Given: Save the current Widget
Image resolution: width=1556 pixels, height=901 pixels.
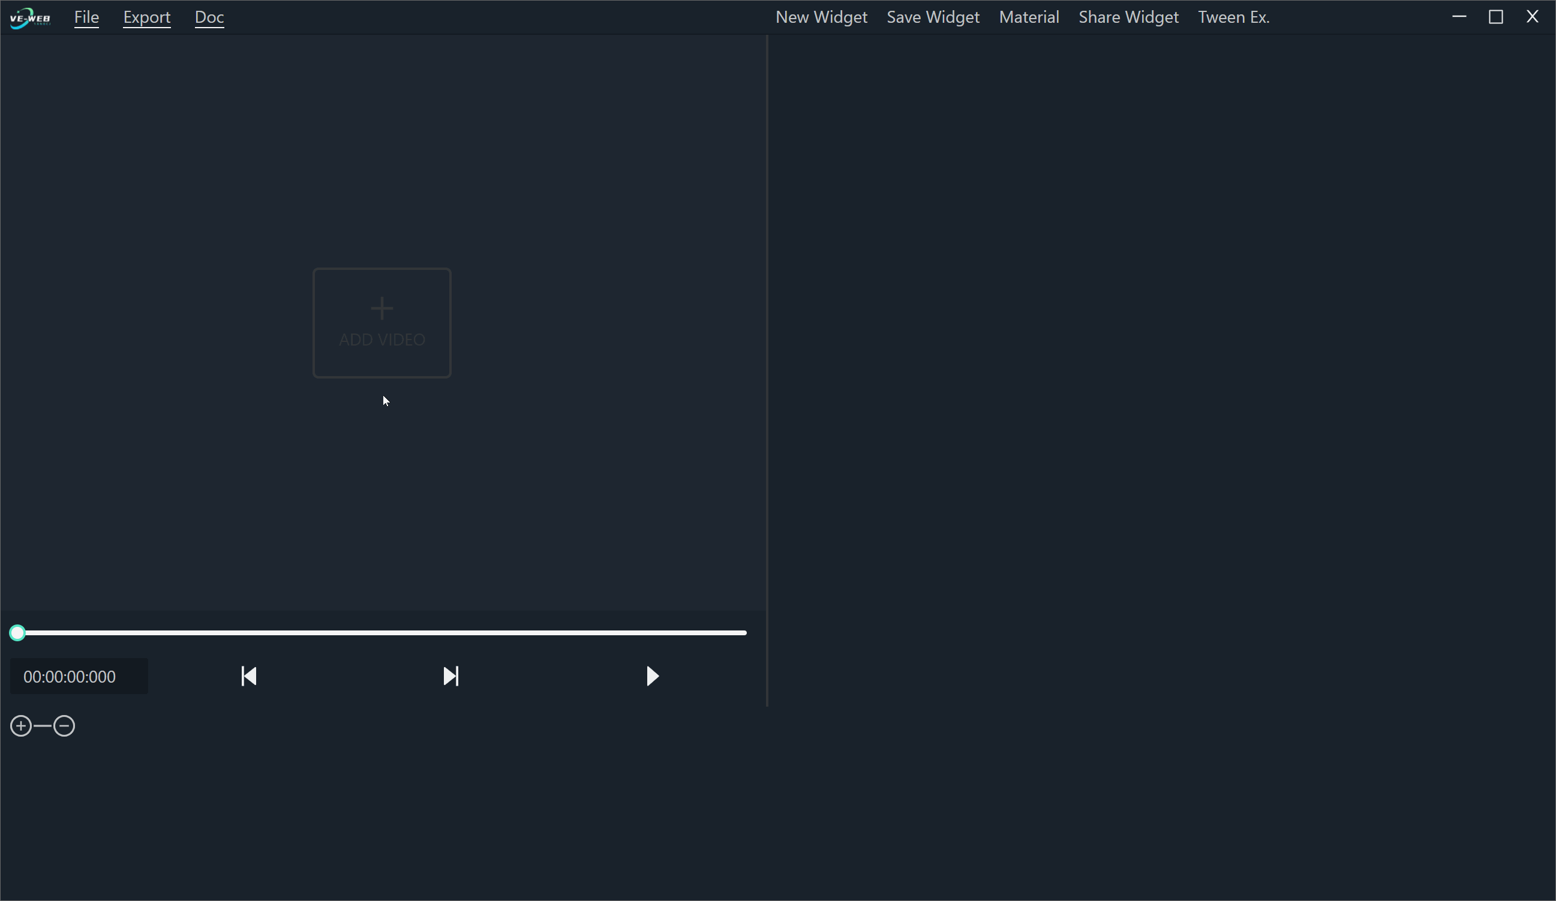Looking at the screenshot, I should (932, 17).
